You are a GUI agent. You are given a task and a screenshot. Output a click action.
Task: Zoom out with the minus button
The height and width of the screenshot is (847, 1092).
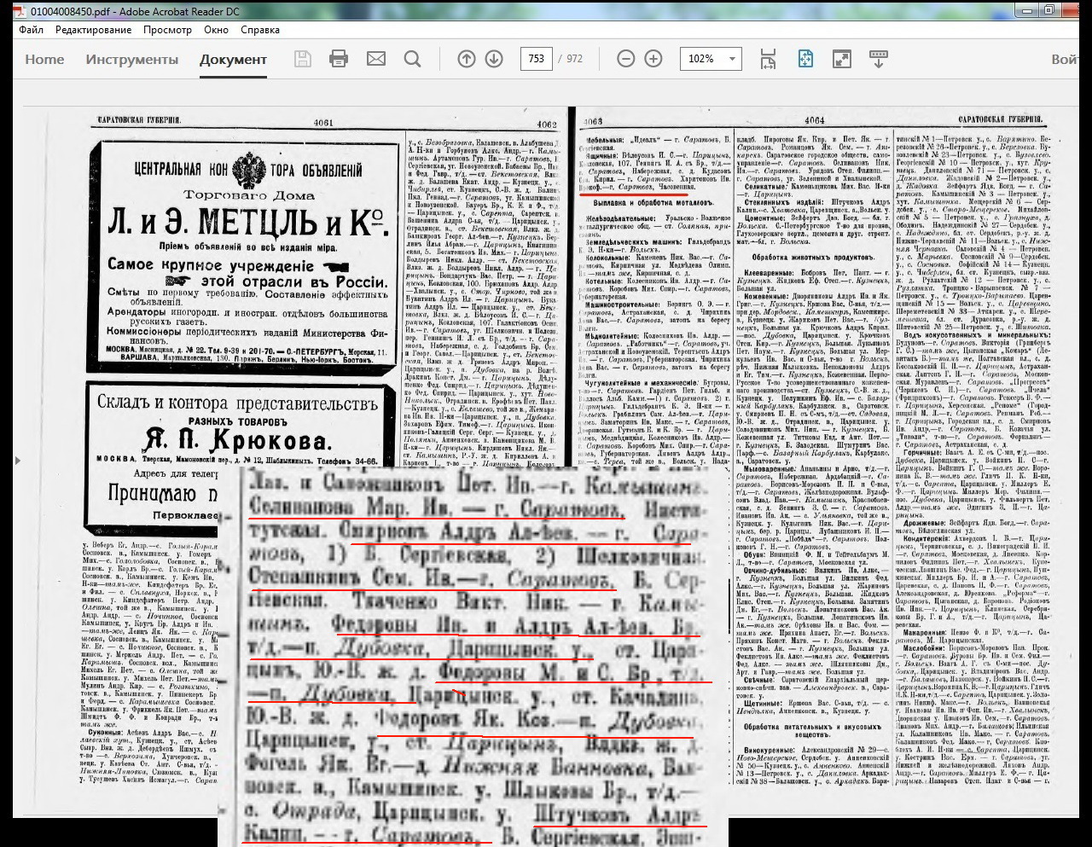626,59
